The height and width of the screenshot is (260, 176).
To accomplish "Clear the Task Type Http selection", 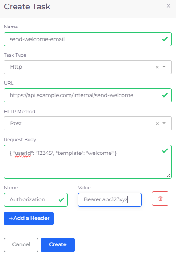I will (x=157, y=67).
